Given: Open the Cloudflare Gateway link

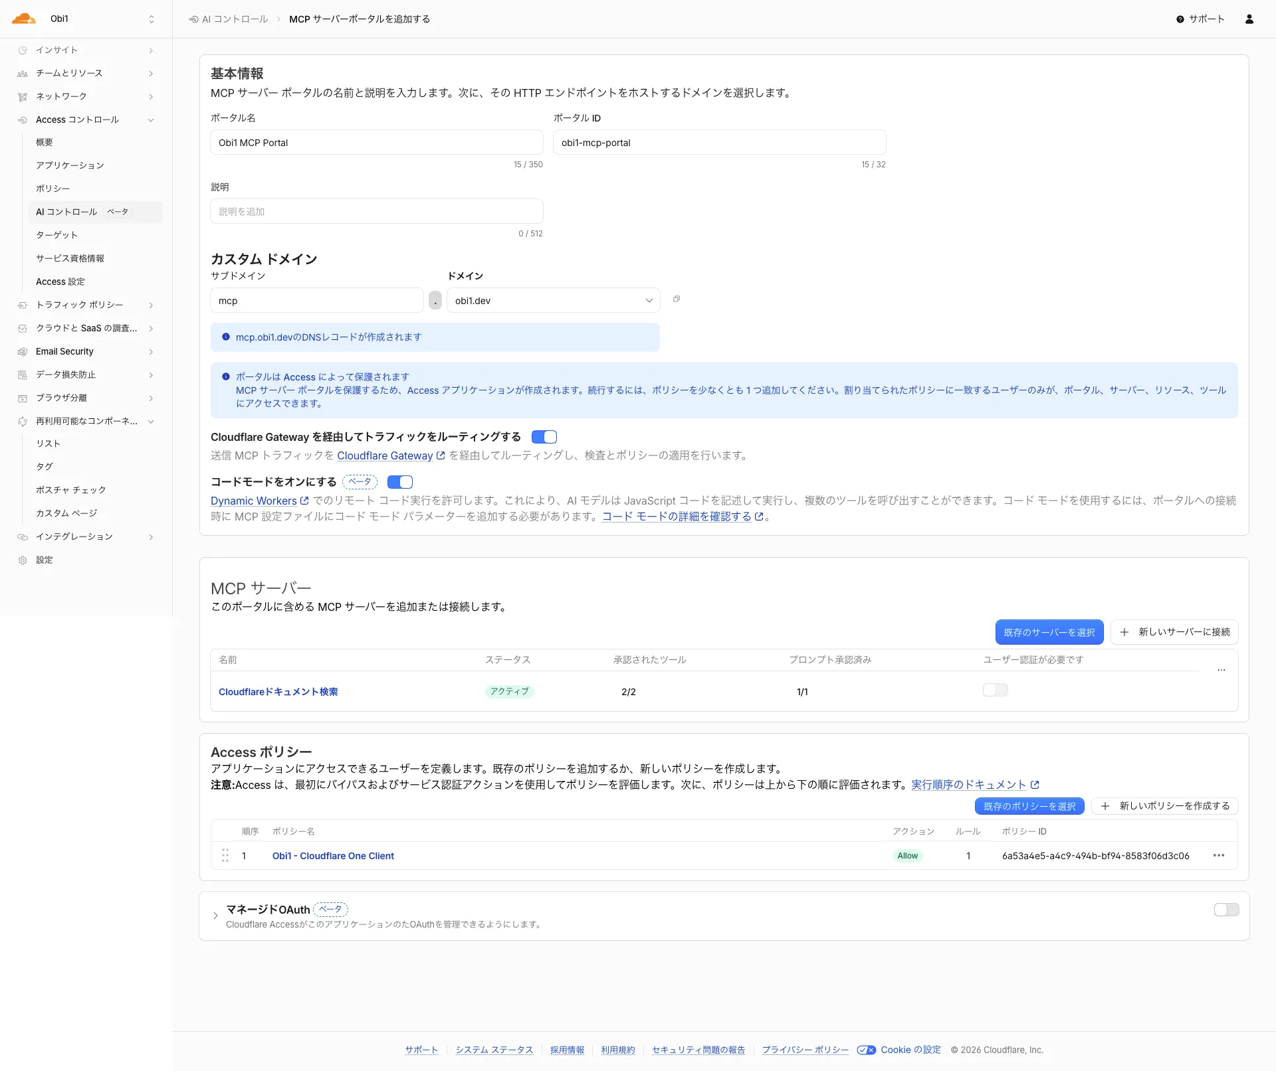Looking at the screenshot, I should 391,455.
